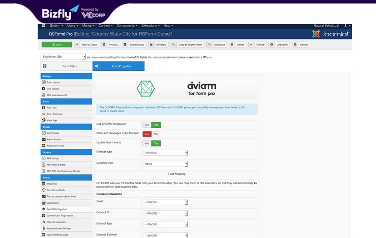Click the Conditional Fields icon

pyautogui.click(x=44, y=190)
